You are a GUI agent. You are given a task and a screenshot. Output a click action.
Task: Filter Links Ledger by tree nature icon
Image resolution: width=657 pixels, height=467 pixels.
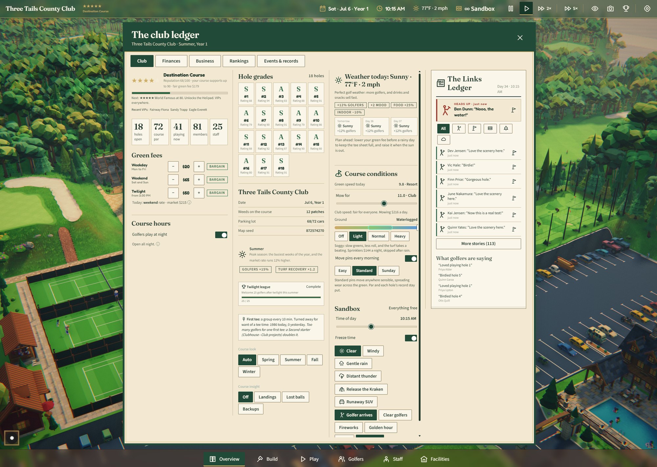[x=506, y=128]
